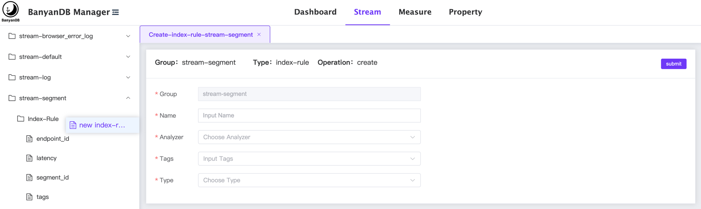This screenshot has width=701, height=209.
Task: Expand the stream-log group chevron
Action: click(128, 78)
